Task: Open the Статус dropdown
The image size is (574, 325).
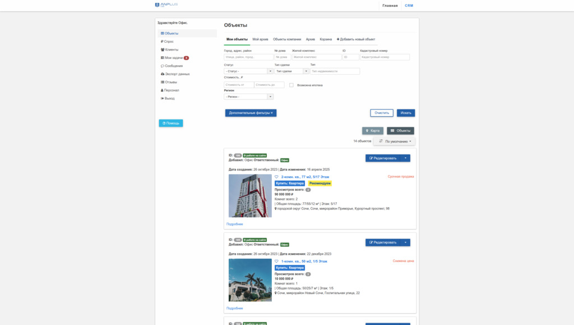Action: [248, 71]
